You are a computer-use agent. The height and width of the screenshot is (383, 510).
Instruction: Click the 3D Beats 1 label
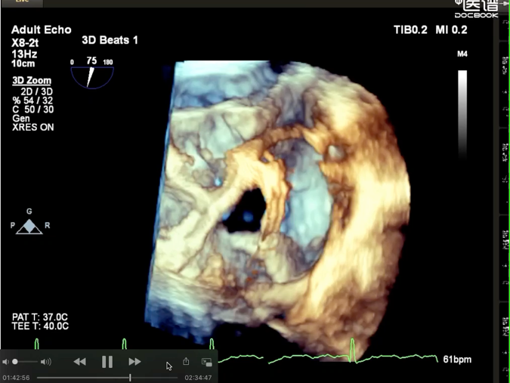(x=110, y=40)
